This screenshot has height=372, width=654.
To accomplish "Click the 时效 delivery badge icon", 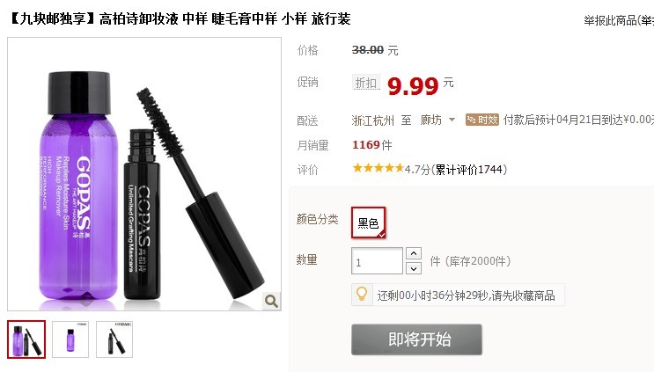I will (x=482, y=120).
